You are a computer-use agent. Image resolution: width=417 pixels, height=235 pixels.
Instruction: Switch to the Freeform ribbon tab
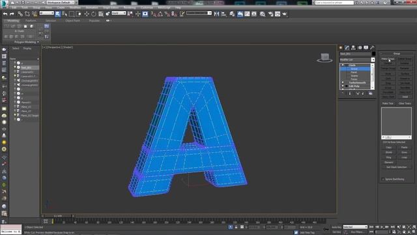tap(31, 20)
